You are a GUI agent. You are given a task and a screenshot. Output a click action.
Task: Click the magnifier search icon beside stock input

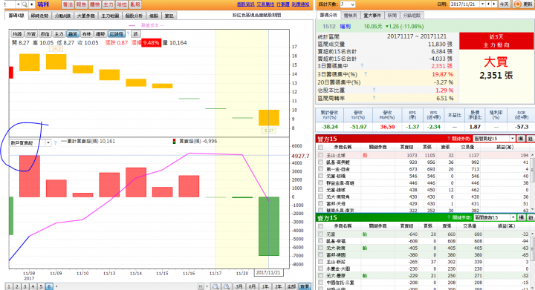(x=25, y=4)
